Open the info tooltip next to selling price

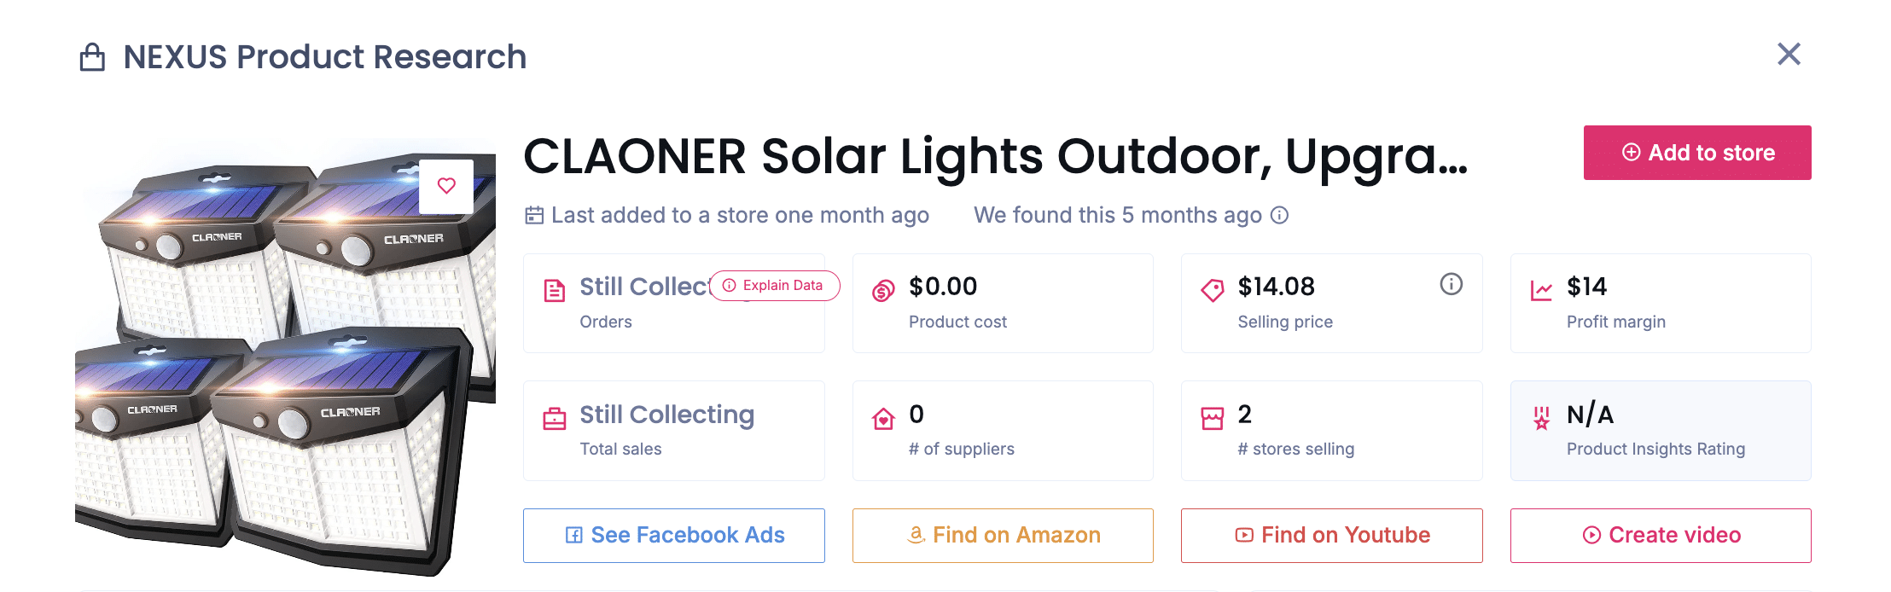pyautogui.click(x=1452, y=285)
